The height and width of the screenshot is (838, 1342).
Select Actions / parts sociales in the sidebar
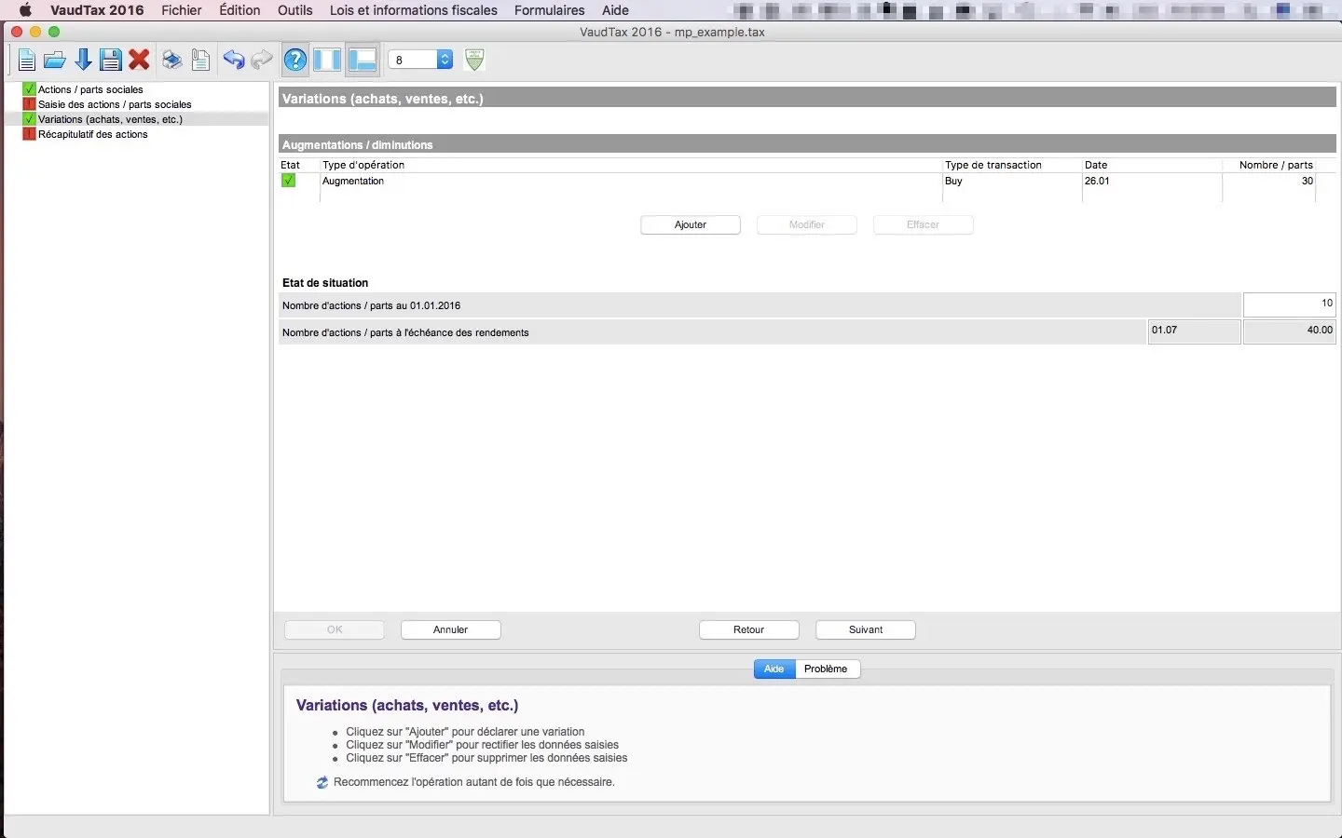tap(90, 89)
